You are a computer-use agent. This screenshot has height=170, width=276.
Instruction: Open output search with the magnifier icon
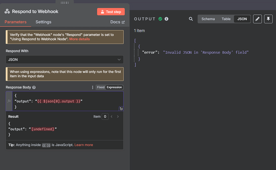pos(191,19)
